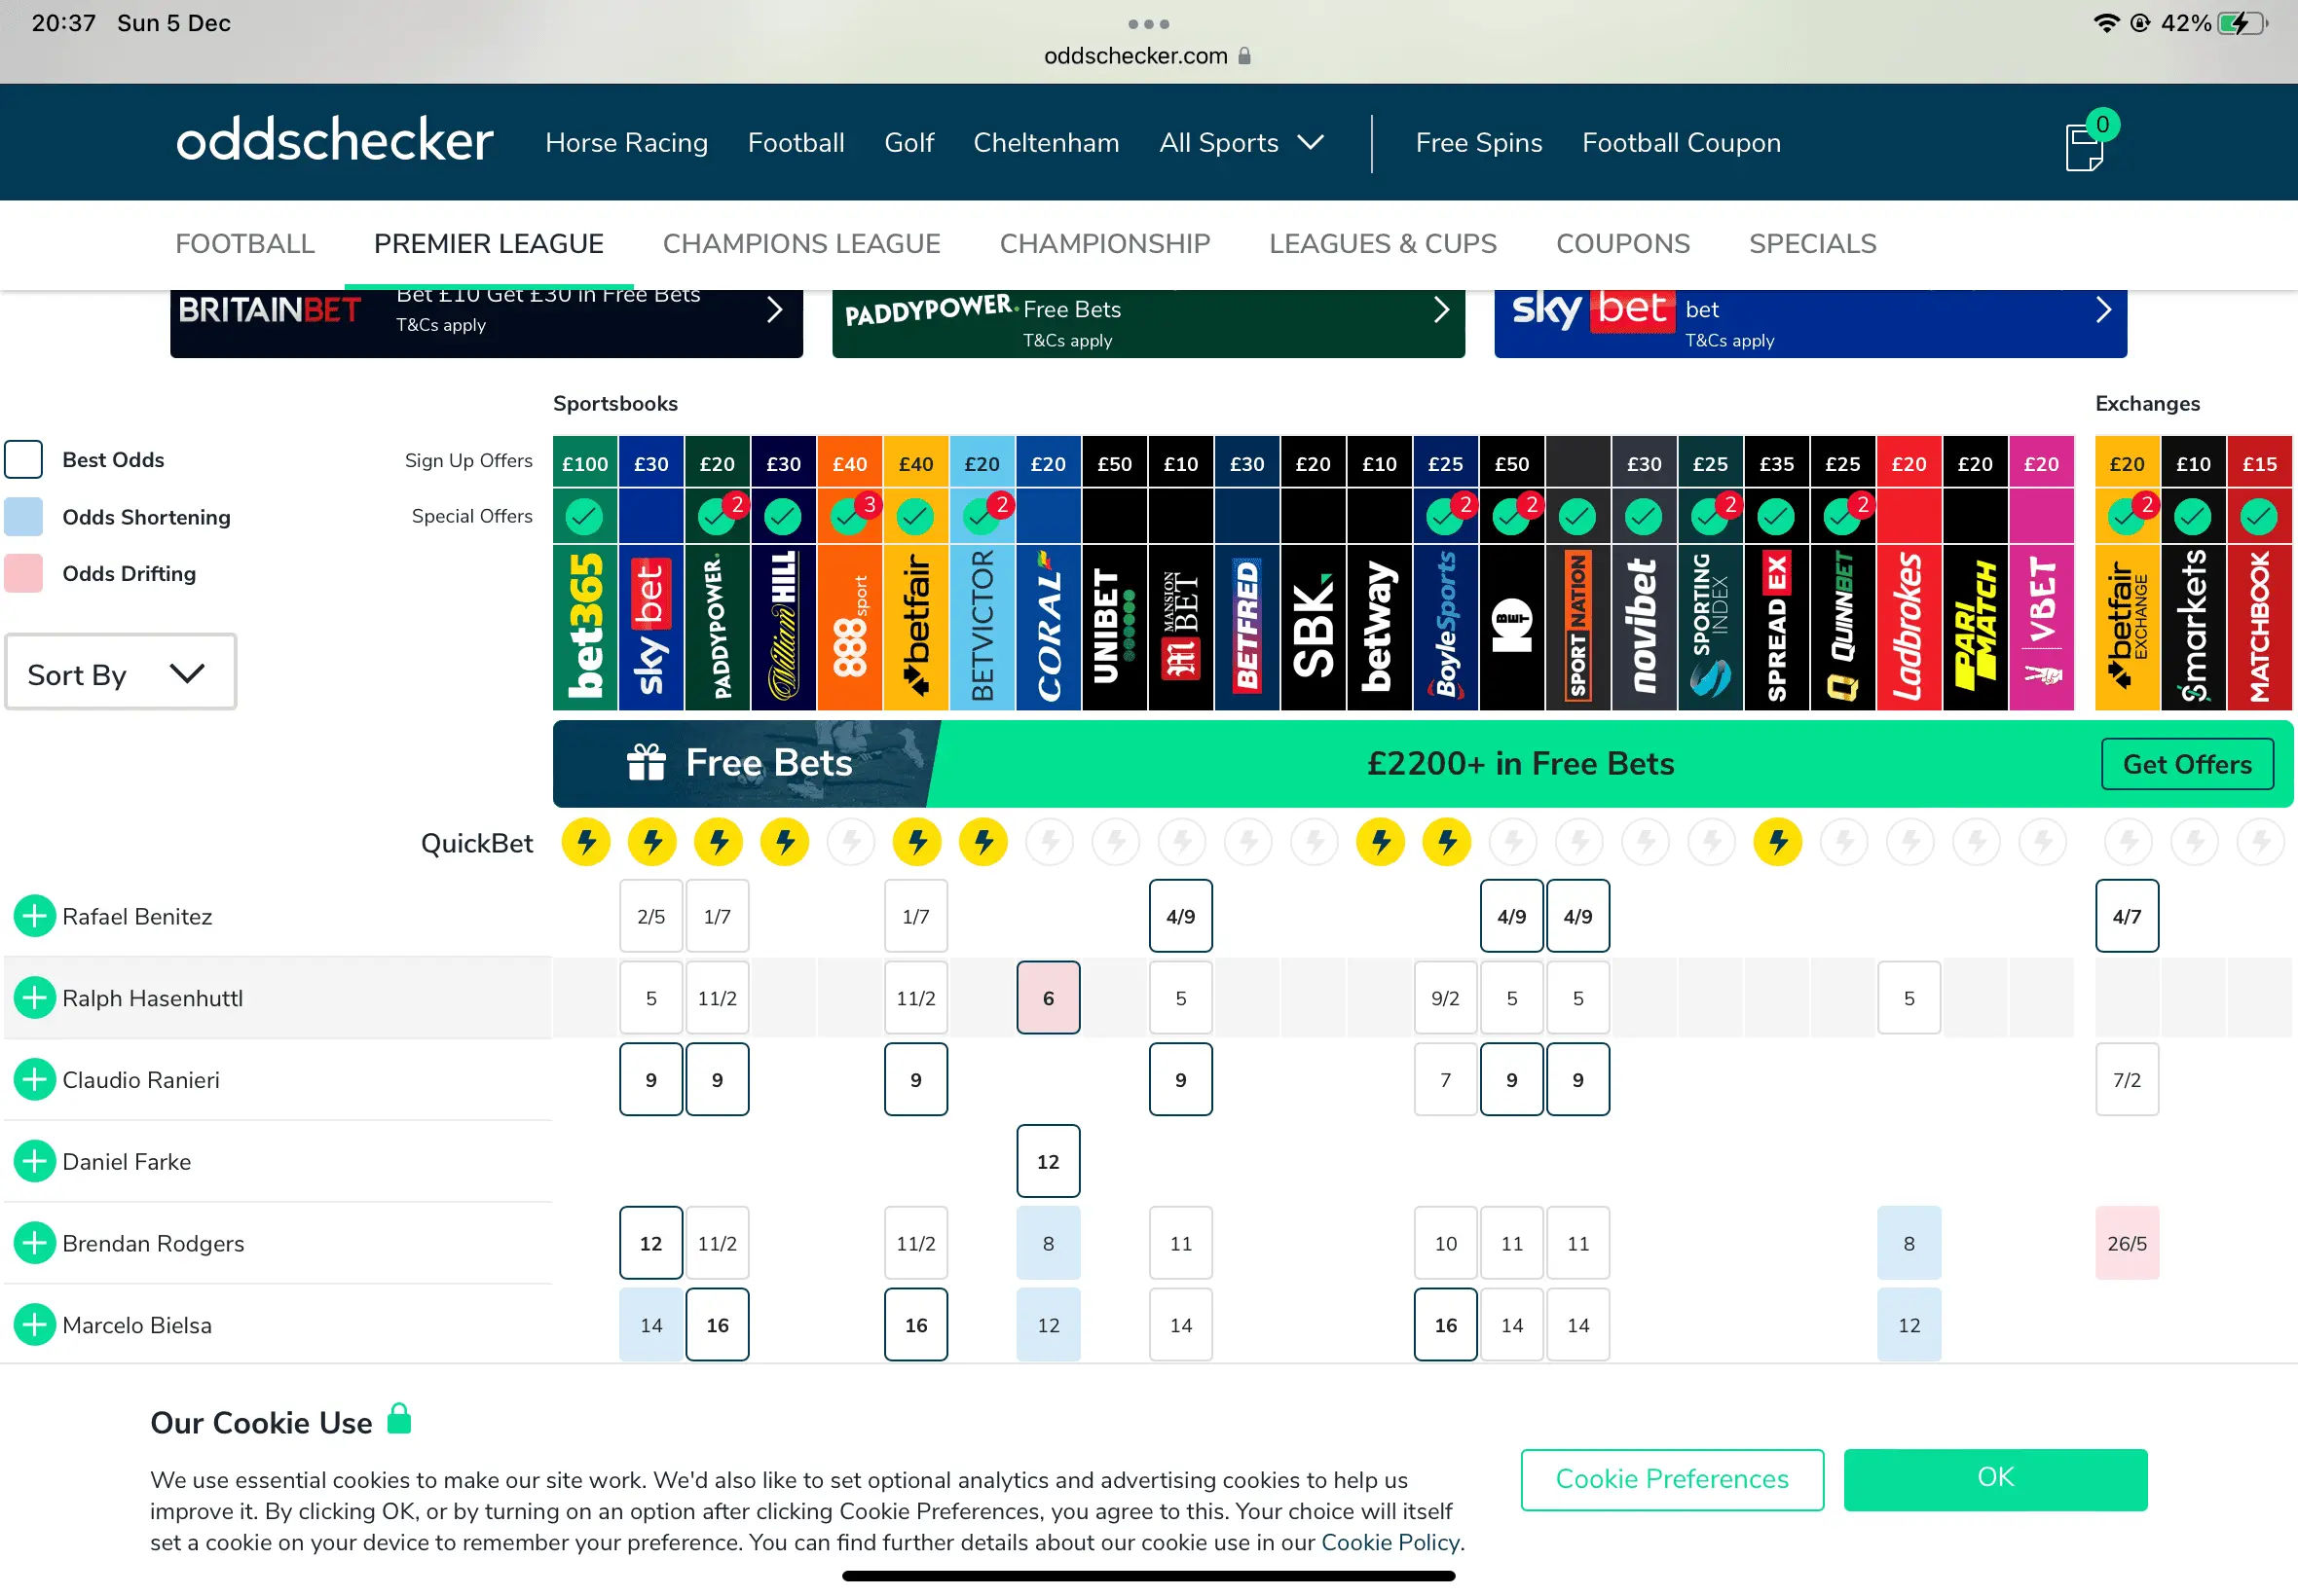Image resolution: width=2298 pixels, height=1596 pixels.
Task: Select Coral's 6 odds for Ralph Hasenhuttl
Action: 1048,998
